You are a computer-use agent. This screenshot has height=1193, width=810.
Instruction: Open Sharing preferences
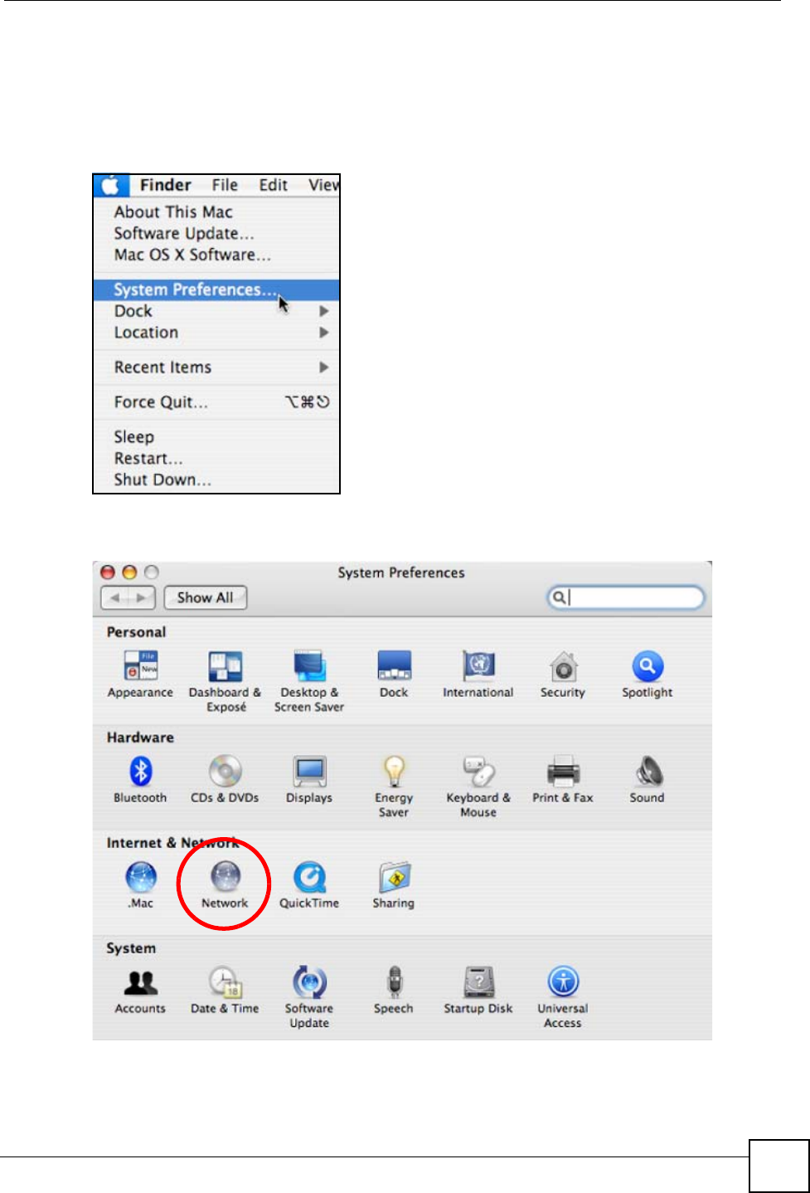pos(394,885)
